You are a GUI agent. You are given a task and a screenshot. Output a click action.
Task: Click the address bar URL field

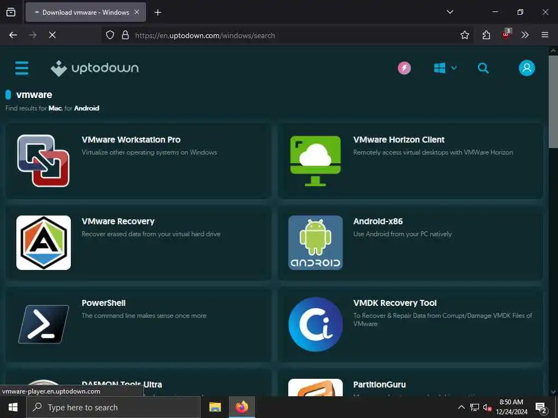coord(287,35)
